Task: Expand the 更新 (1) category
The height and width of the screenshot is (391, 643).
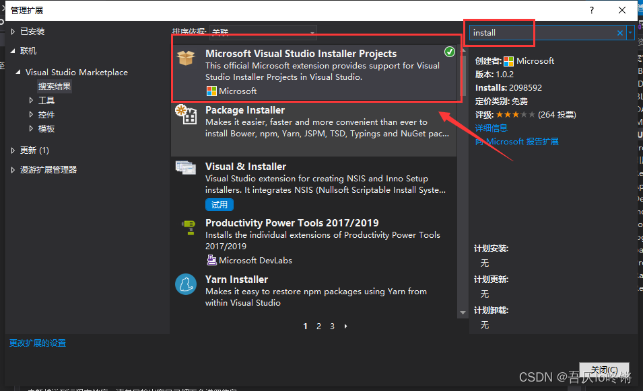Action: (13, 150)
